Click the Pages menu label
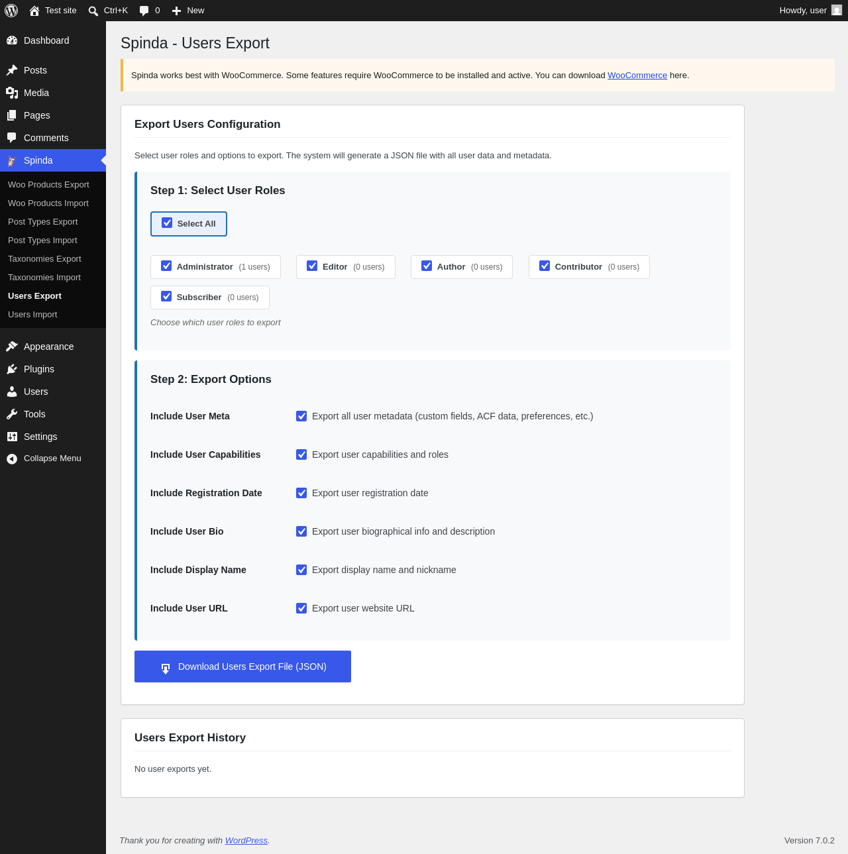The height and width of the screenshot is (854, 848). point(37,115)
